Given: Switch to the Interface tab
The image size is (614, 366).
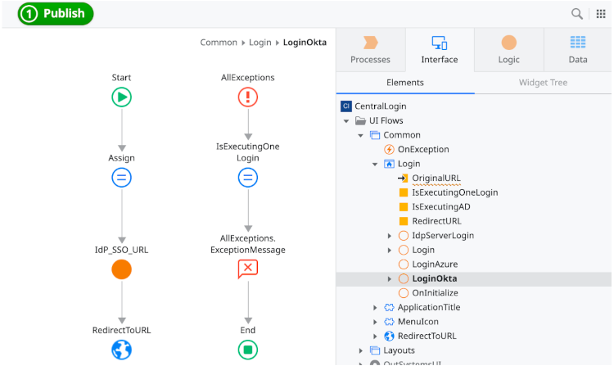Looking at the screenshot, I should point(440,50).
